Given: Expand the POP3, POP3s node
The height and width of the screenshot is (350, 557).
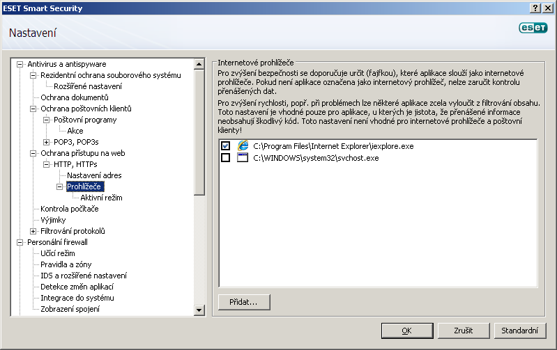Looking at the screenshot, I should click(46, 142).
